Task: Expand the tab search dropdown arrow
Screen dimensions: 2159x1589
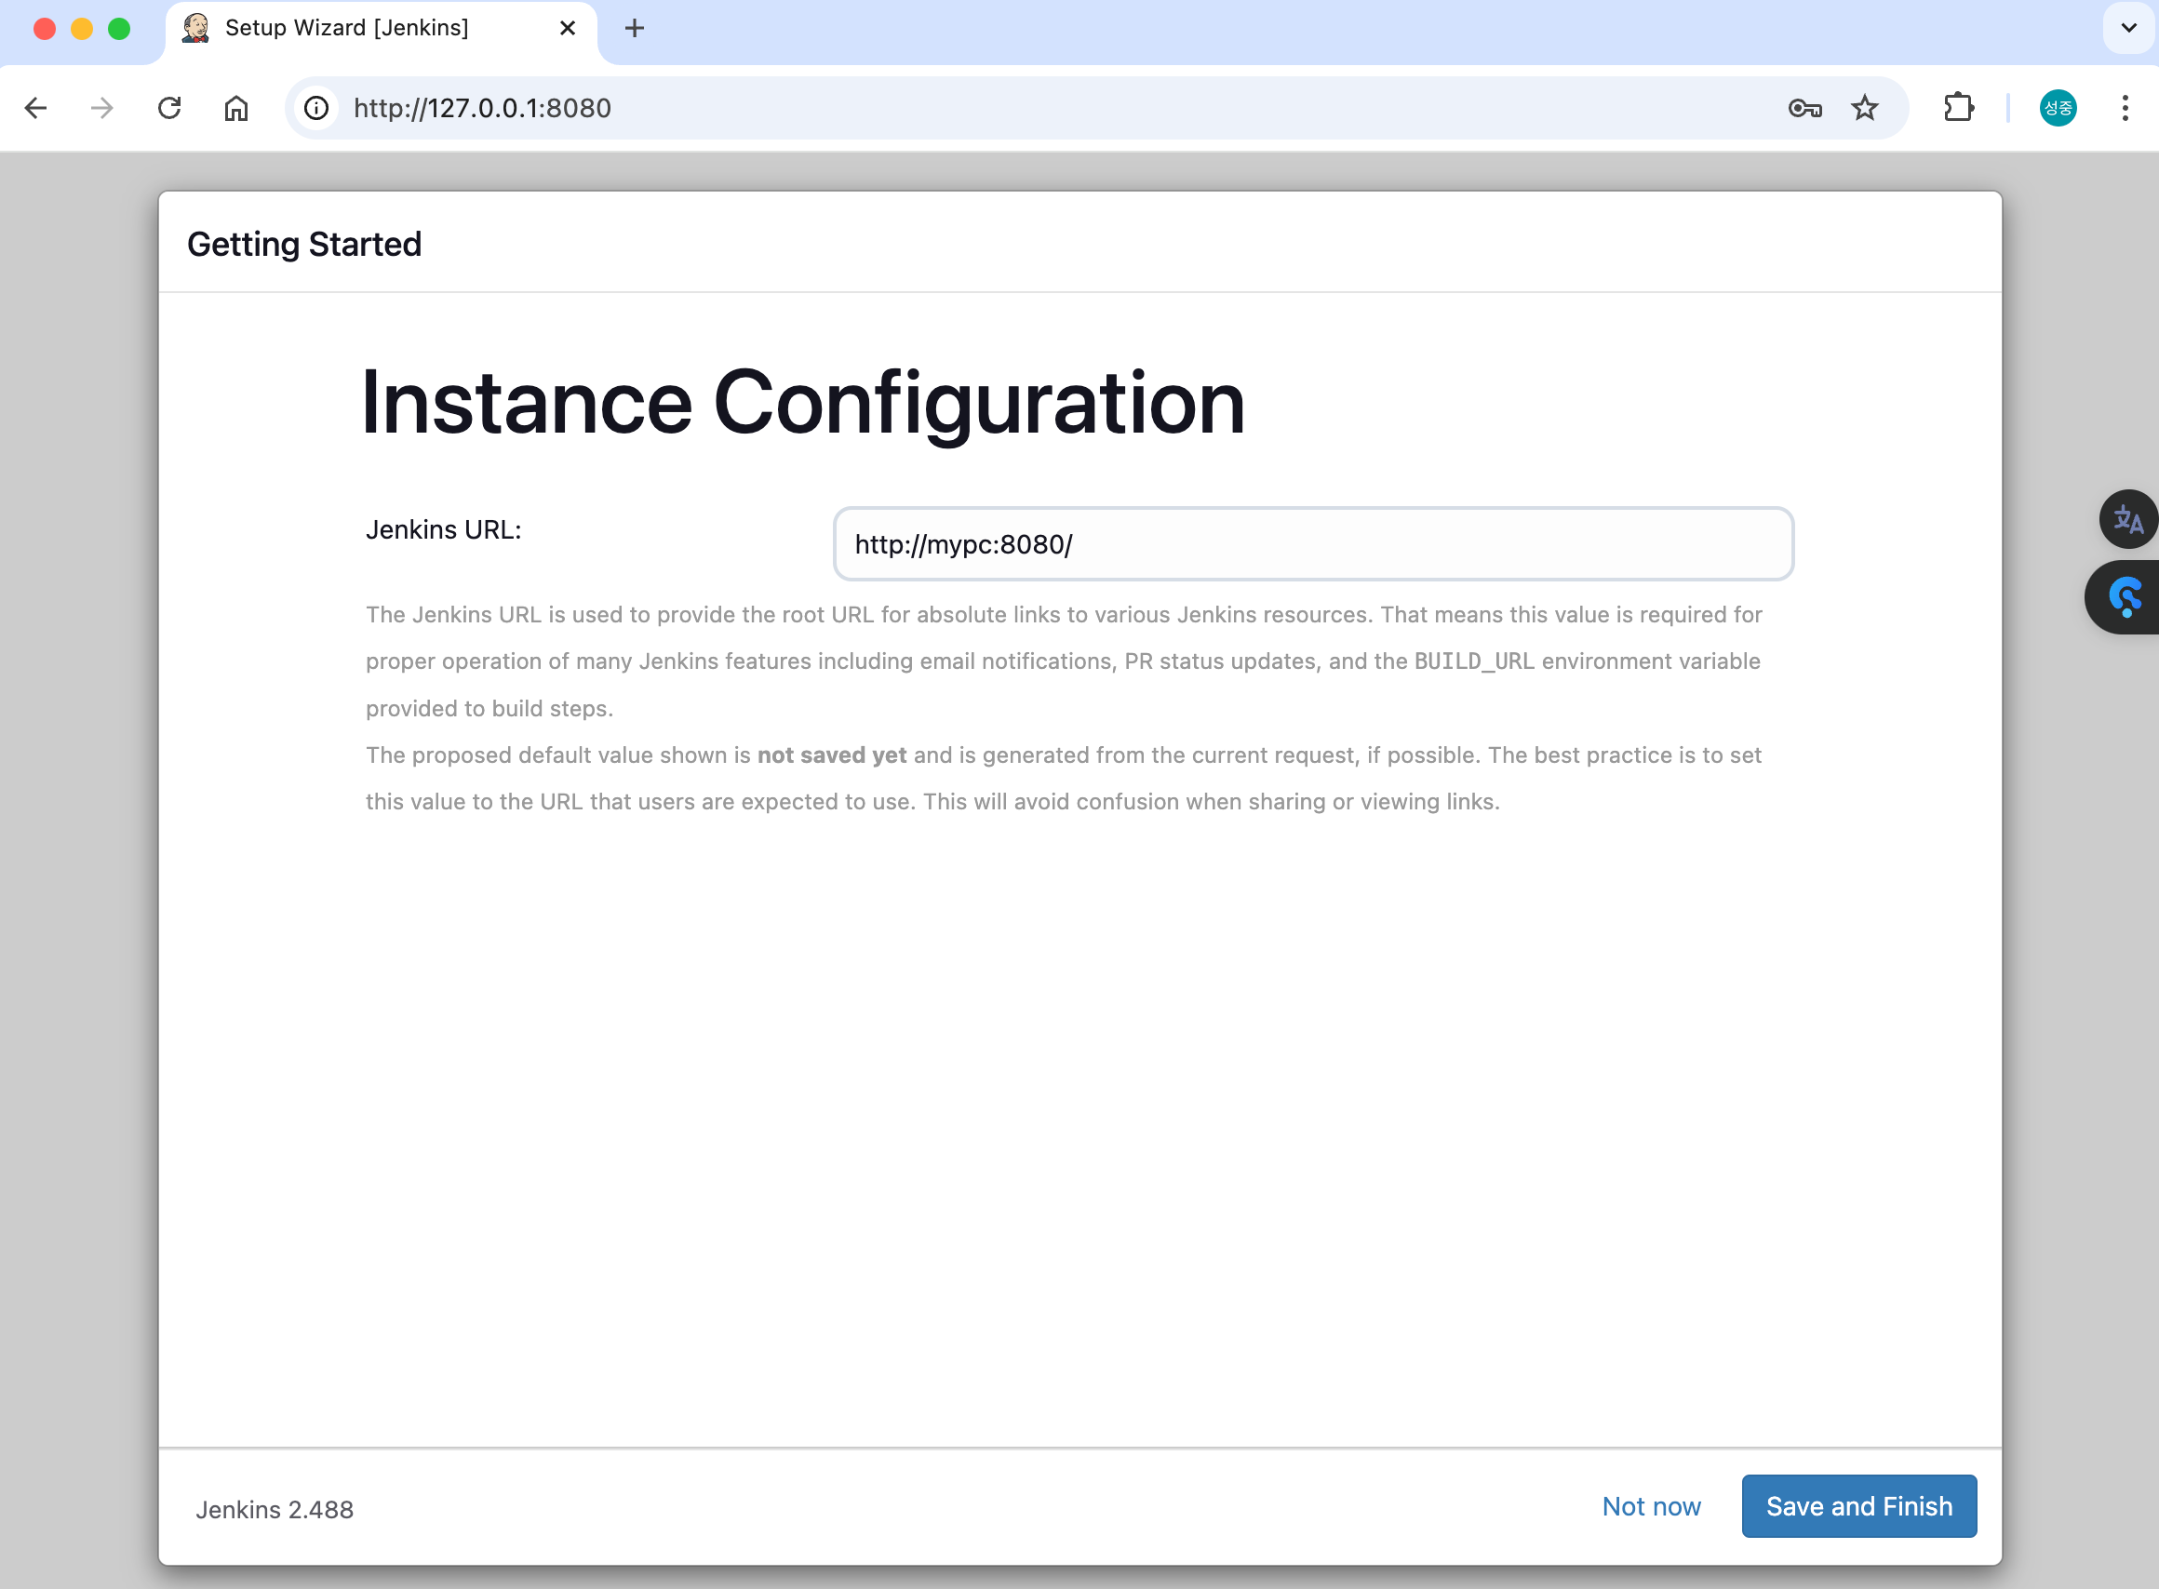Action: [2128, 28]
